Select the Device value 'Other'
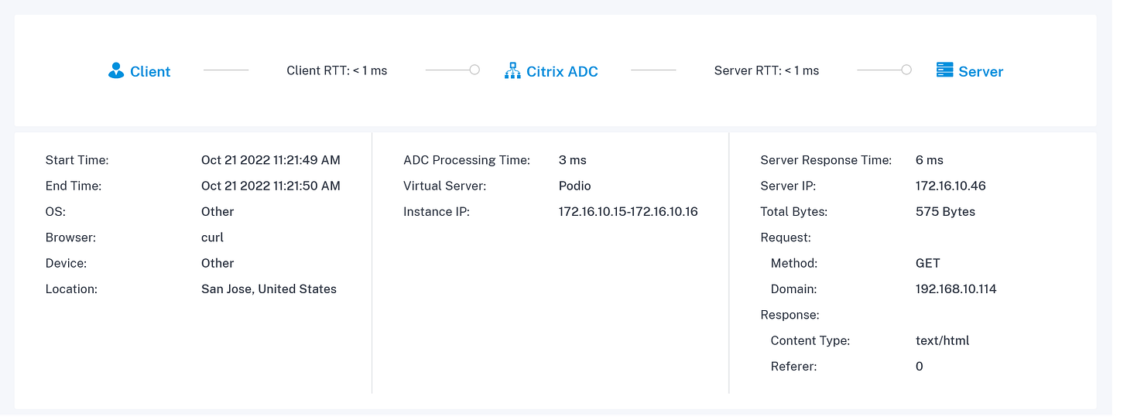1127x420 pixels. point(218,263)
